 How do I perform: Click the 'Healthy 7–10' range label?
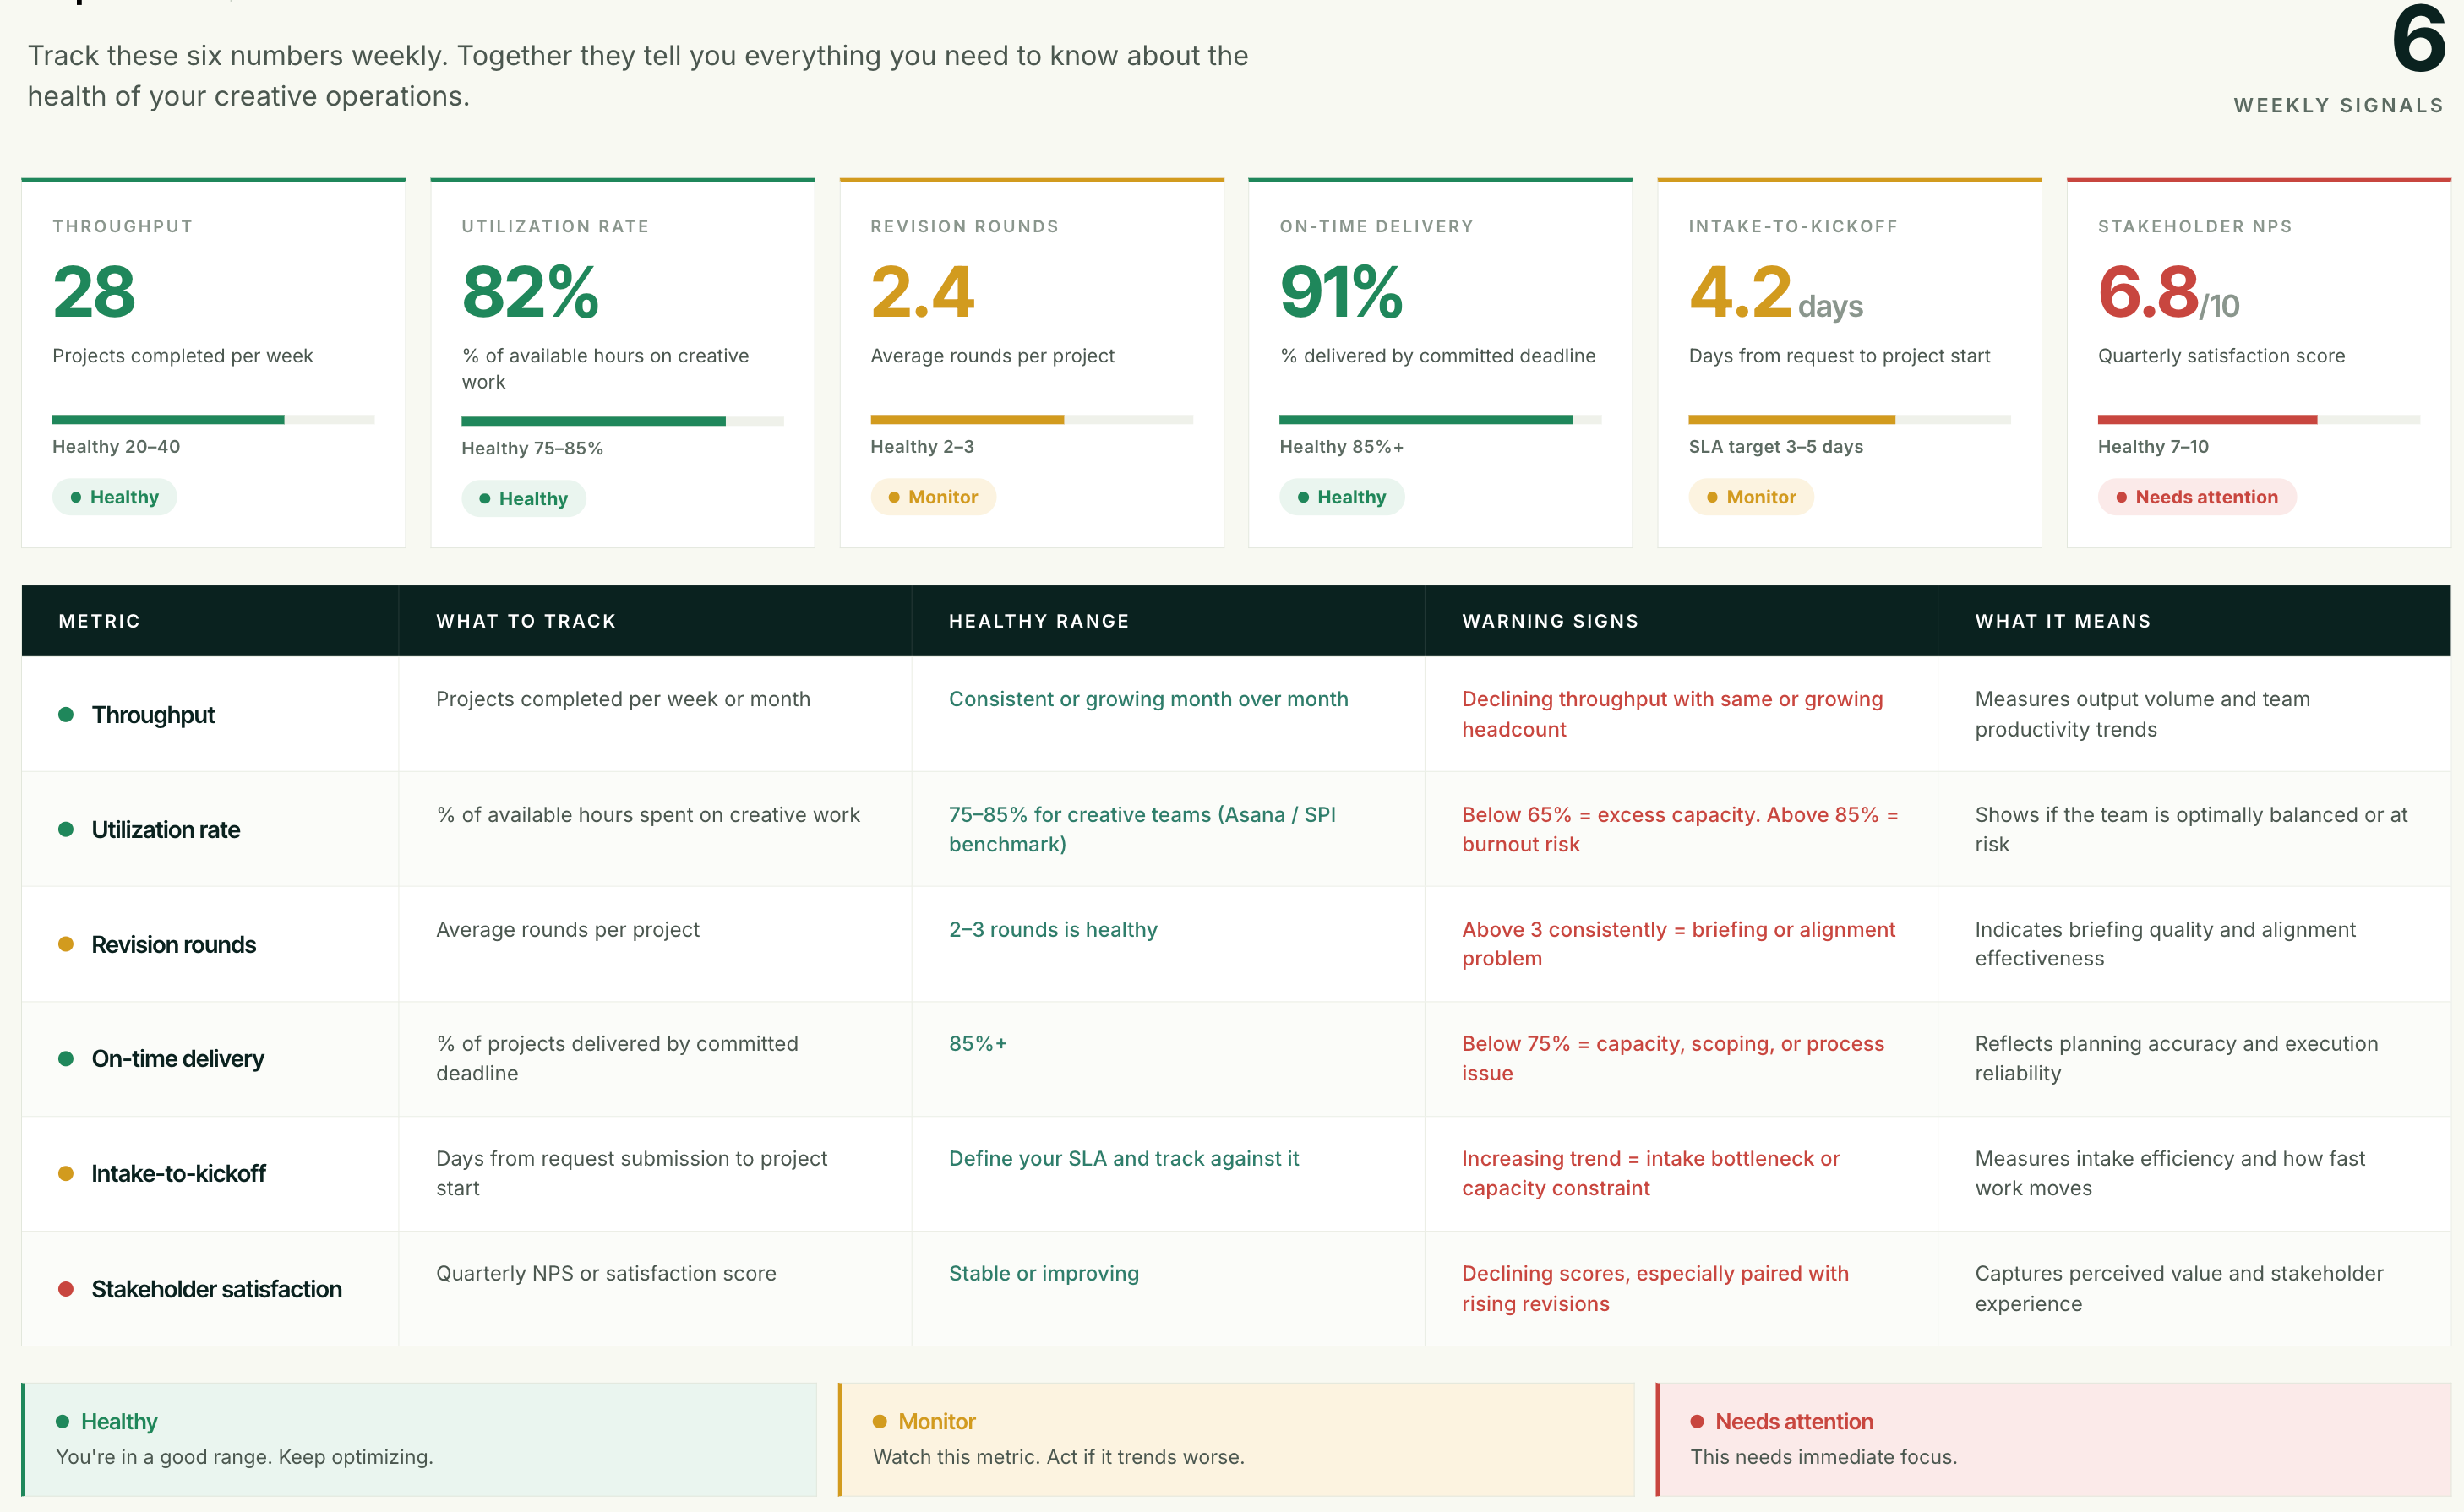(x=2153, y=447)
